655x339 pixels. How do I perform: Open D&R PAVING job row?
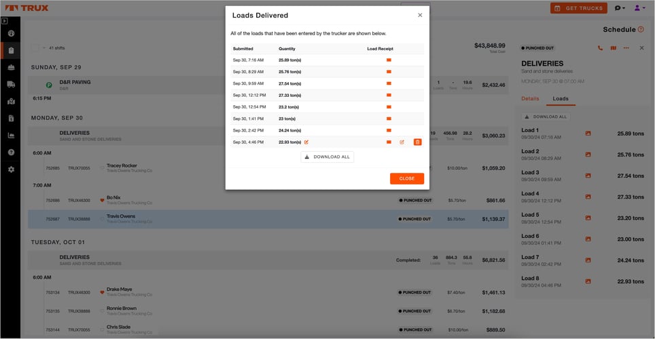[x=268, y=85]
